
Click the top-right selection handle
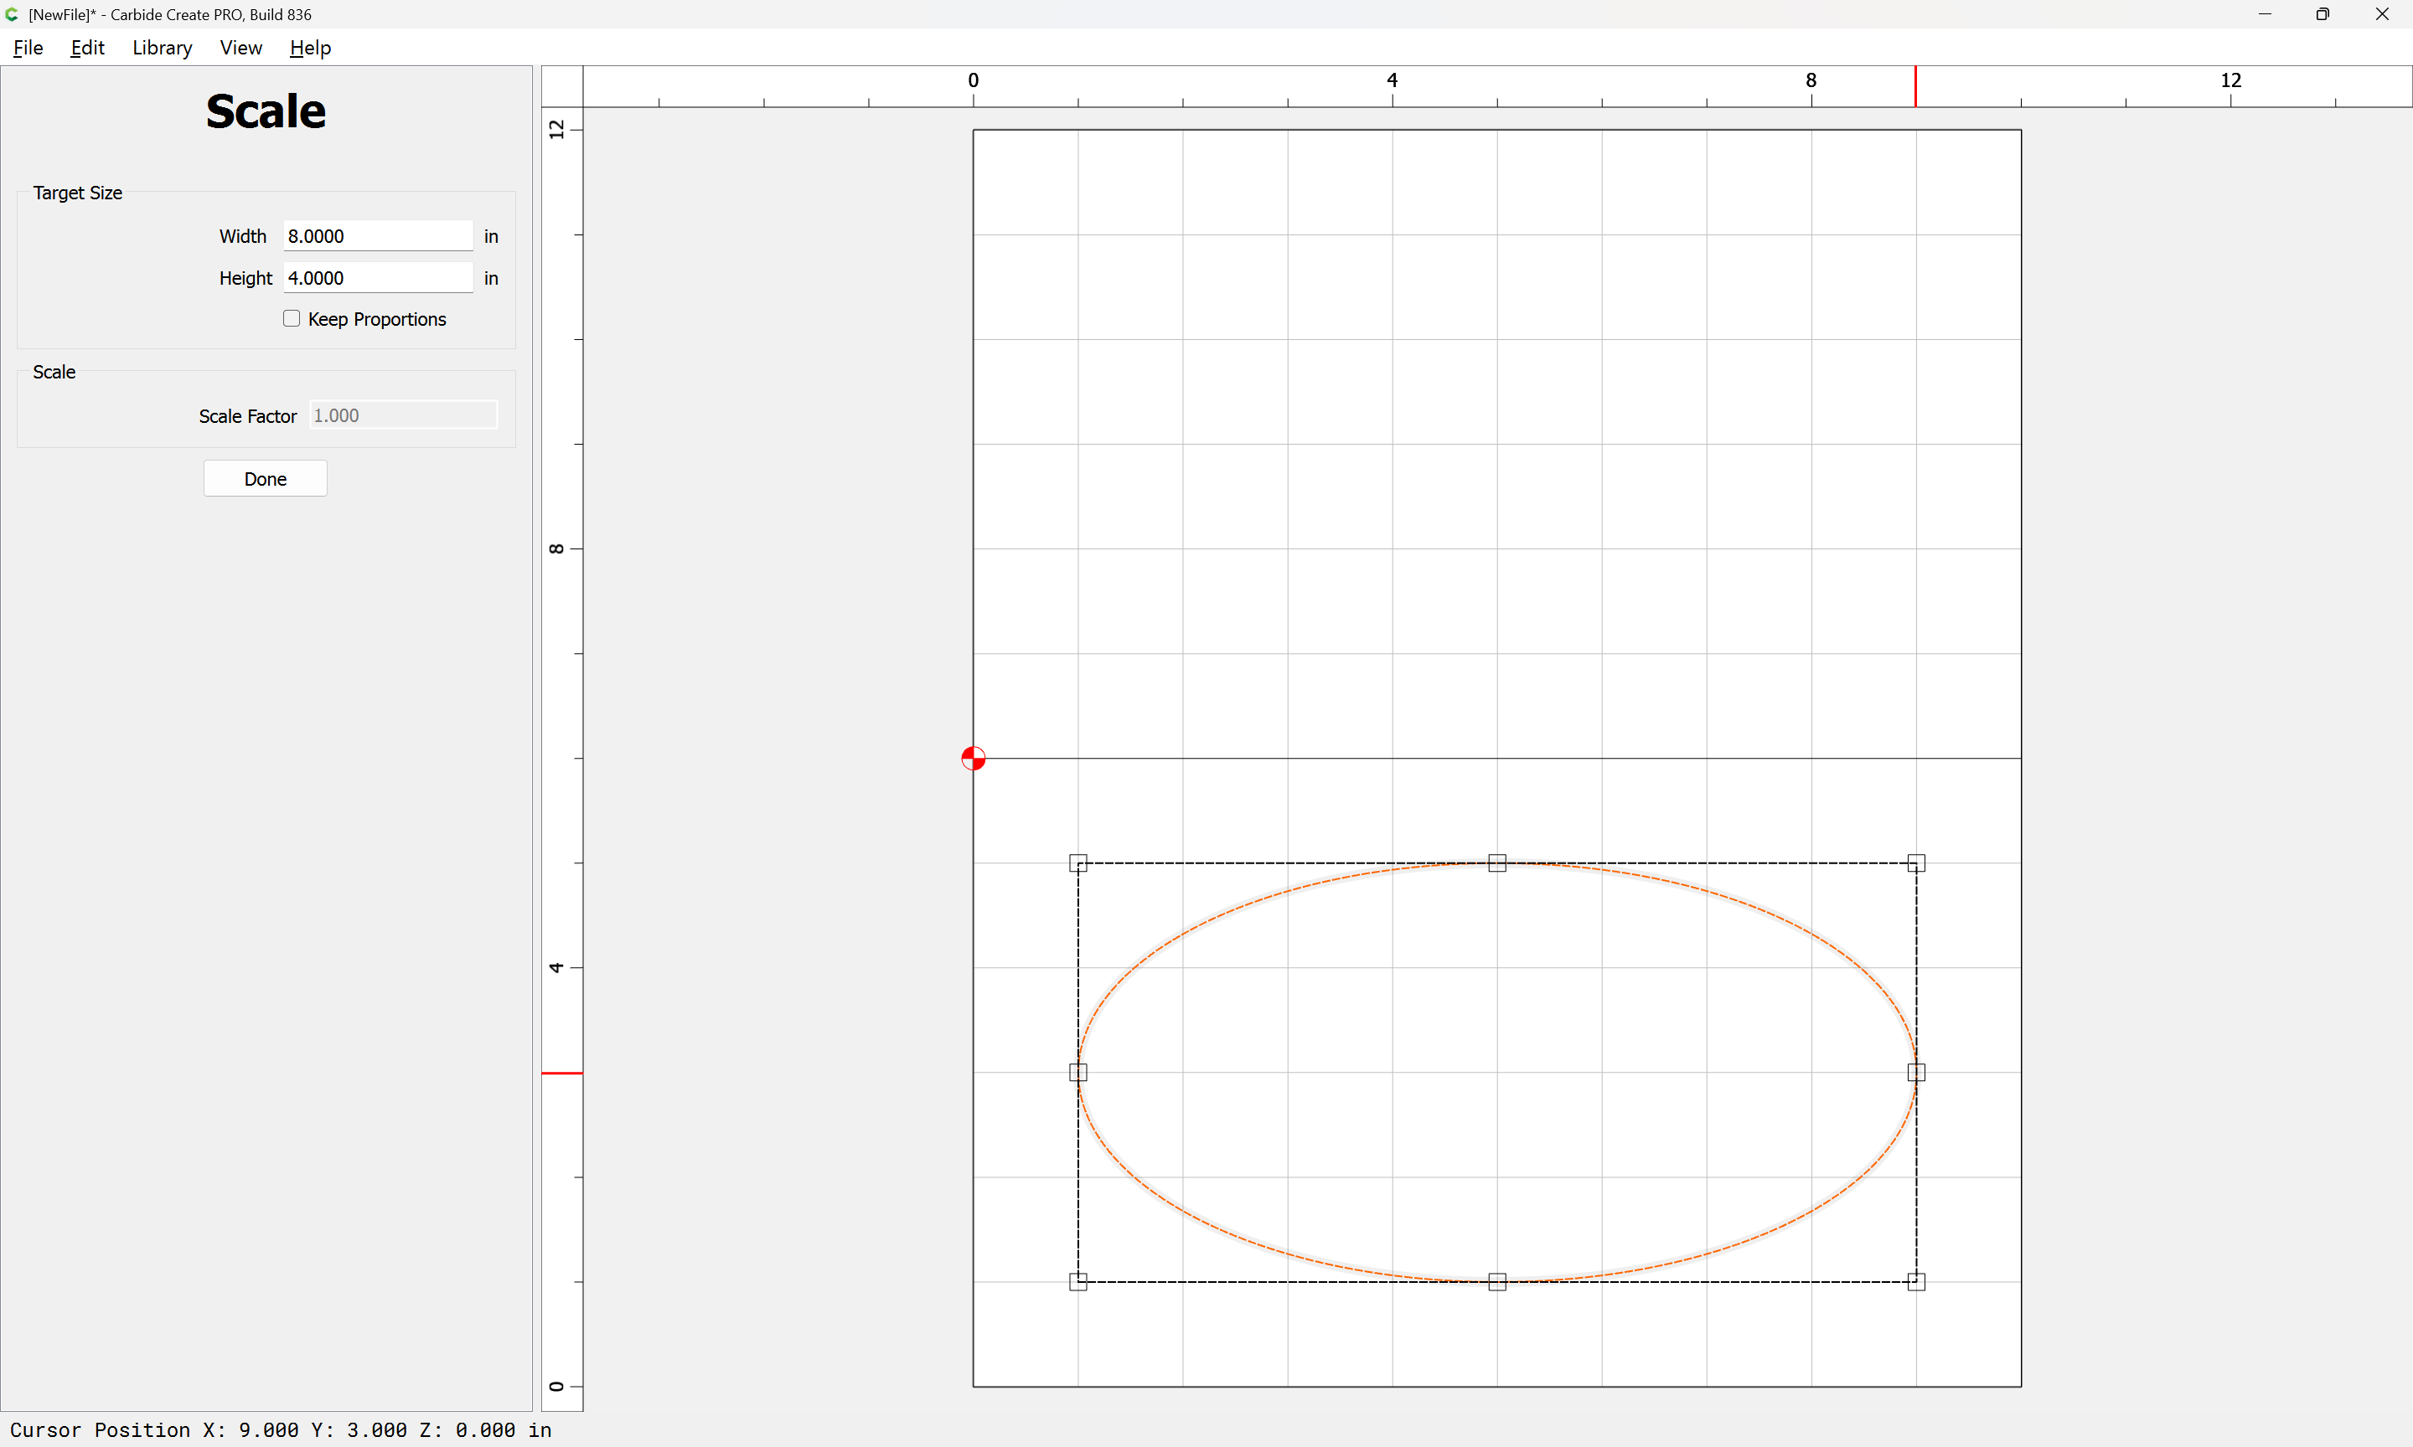tap(1915, 863)
